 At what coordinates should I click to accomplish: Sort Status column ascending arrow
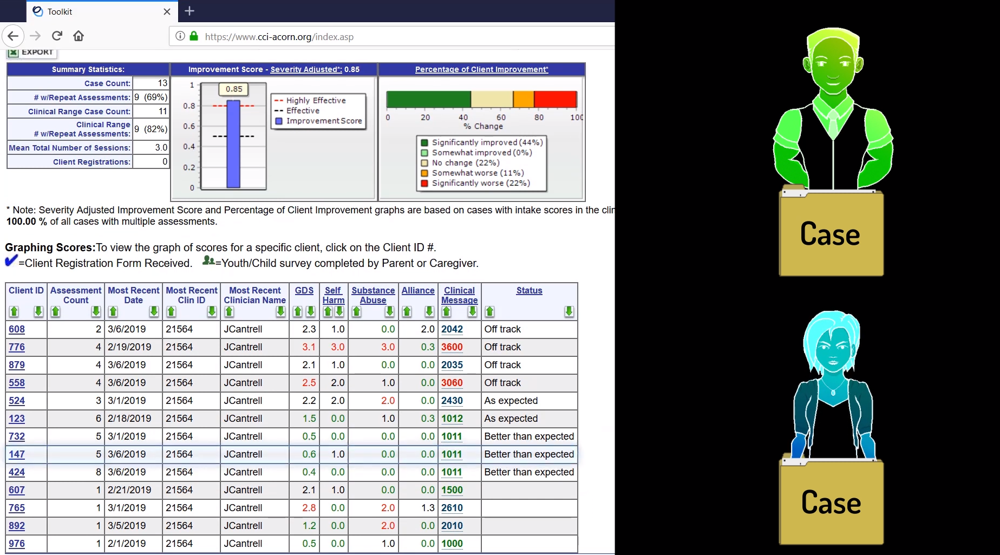point(489,311)
